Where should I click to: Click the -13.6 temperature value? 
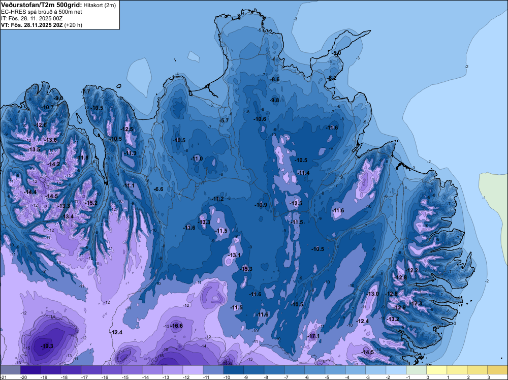point(50,140)
